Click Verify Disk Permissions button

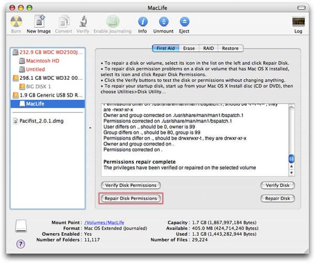pyautogui.click(x=131, y=185)
